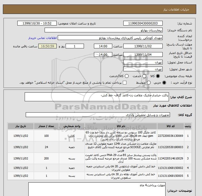The height and width of the screenshot is (196, 202).
Task: Click quantity 24 in row 2
Action: coord(46,147)
